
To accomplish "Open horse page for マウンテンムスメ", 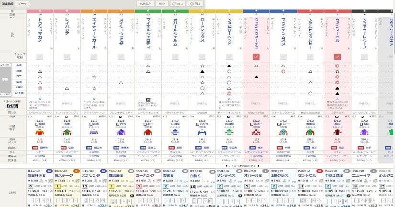I will (283, 32).
